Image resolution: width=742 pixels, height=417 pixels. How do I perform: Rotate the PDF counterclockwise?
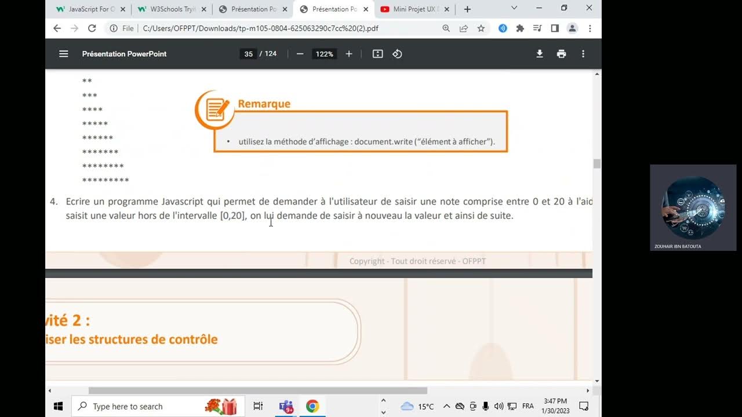(397, 54)
